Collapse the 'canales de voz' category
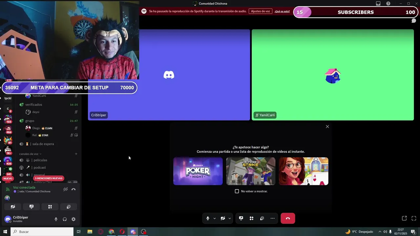This screenshot has height=236, width=420. [30, 154]
